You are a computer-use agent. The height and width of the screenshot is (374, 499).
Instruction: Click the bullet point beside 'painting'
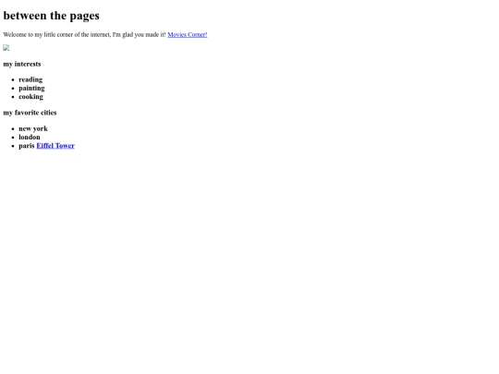pos(13,89)
